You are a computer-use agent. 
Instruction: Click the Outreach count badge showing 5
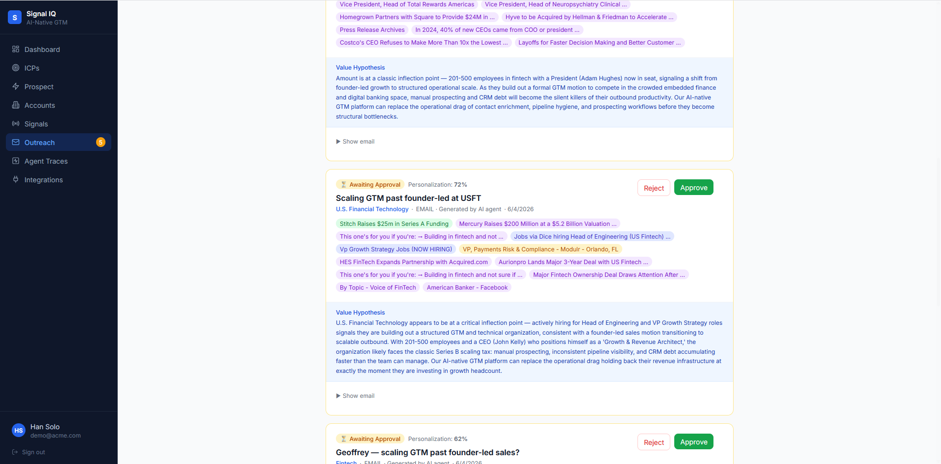point(101,142)
